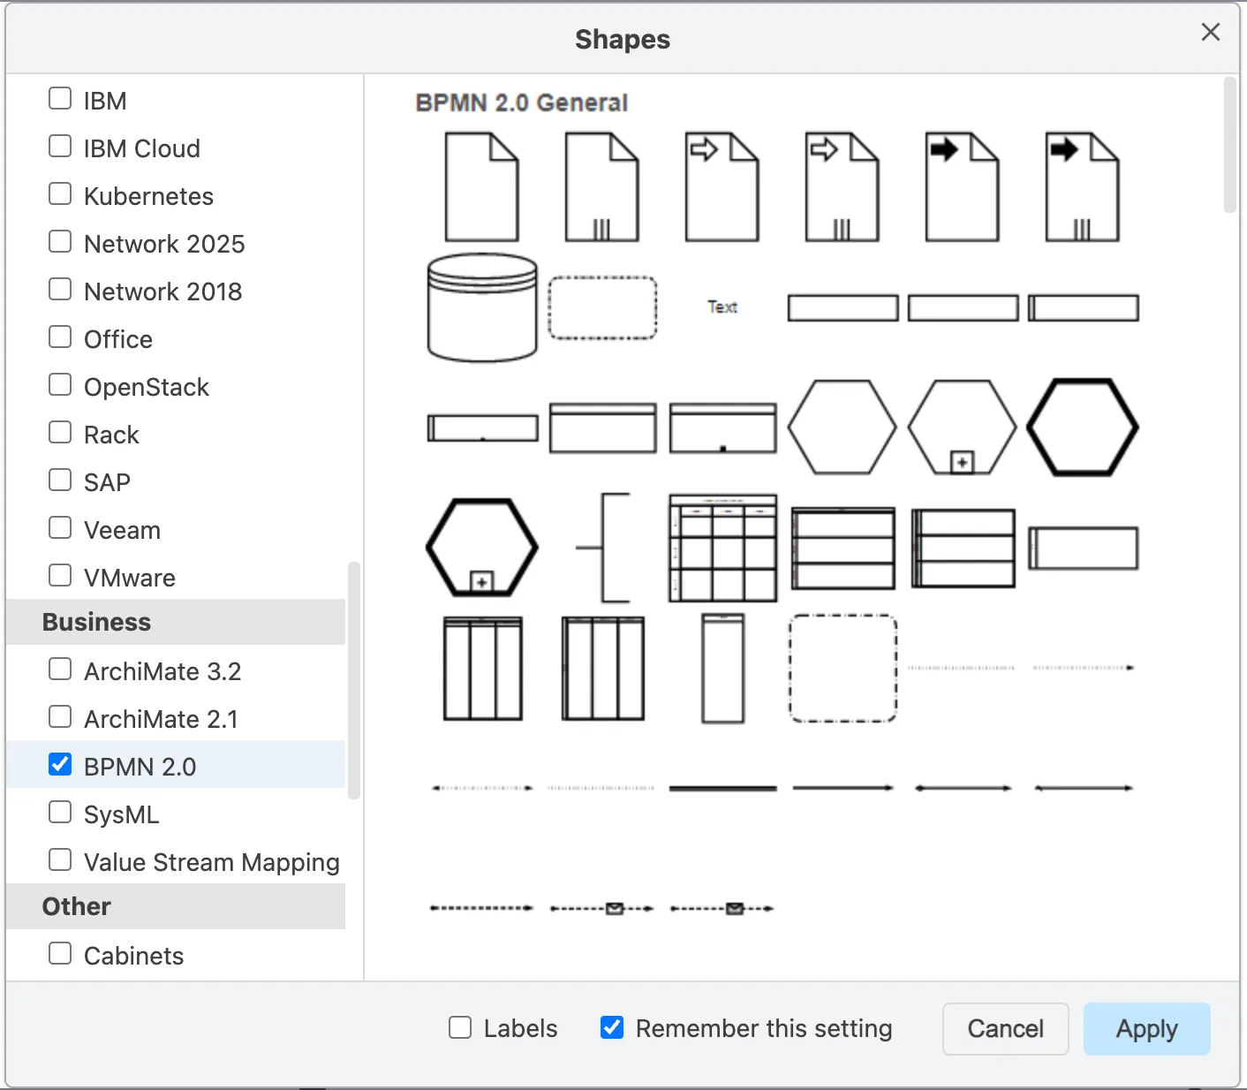This screenshot has width=1247, height=1090.
Task: Choose the data store cylinder shape
Action: coord(482,307)
